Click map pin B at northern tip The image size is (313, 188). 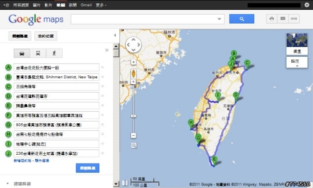coord(234,53)
